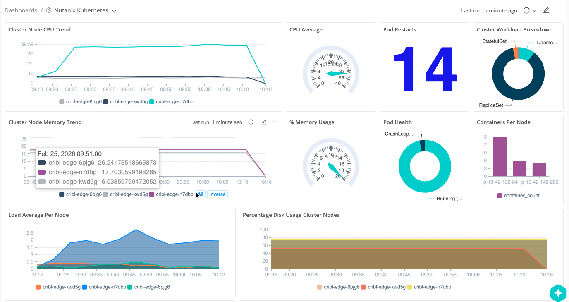Screen dimensions: 569x302
Task: Click the Cluster Workload Breakdown donut chart
Action: pyautogui.click(x=518, y=74)
